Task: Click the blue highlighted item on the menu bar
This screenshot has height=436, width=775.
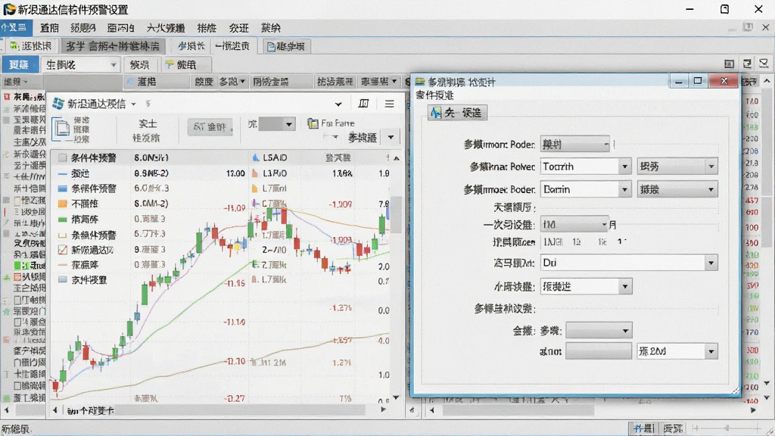Action: [x=17, y=28]
